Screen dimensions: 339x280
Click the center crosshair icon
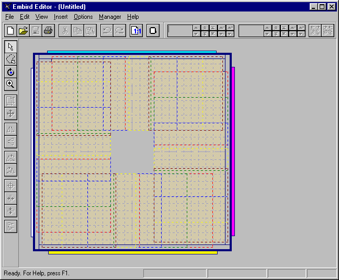pyautogui.click(x=10, y=185)
